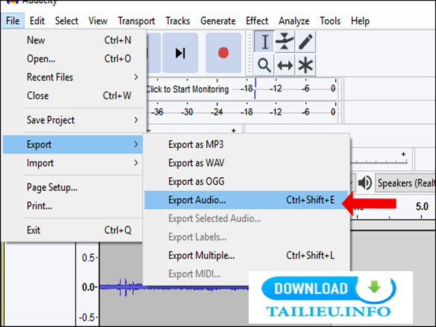Viewport: 436px width, 327px height.
Task: Click the -0.5 value on the vertical scale
Action: (87, 317)
